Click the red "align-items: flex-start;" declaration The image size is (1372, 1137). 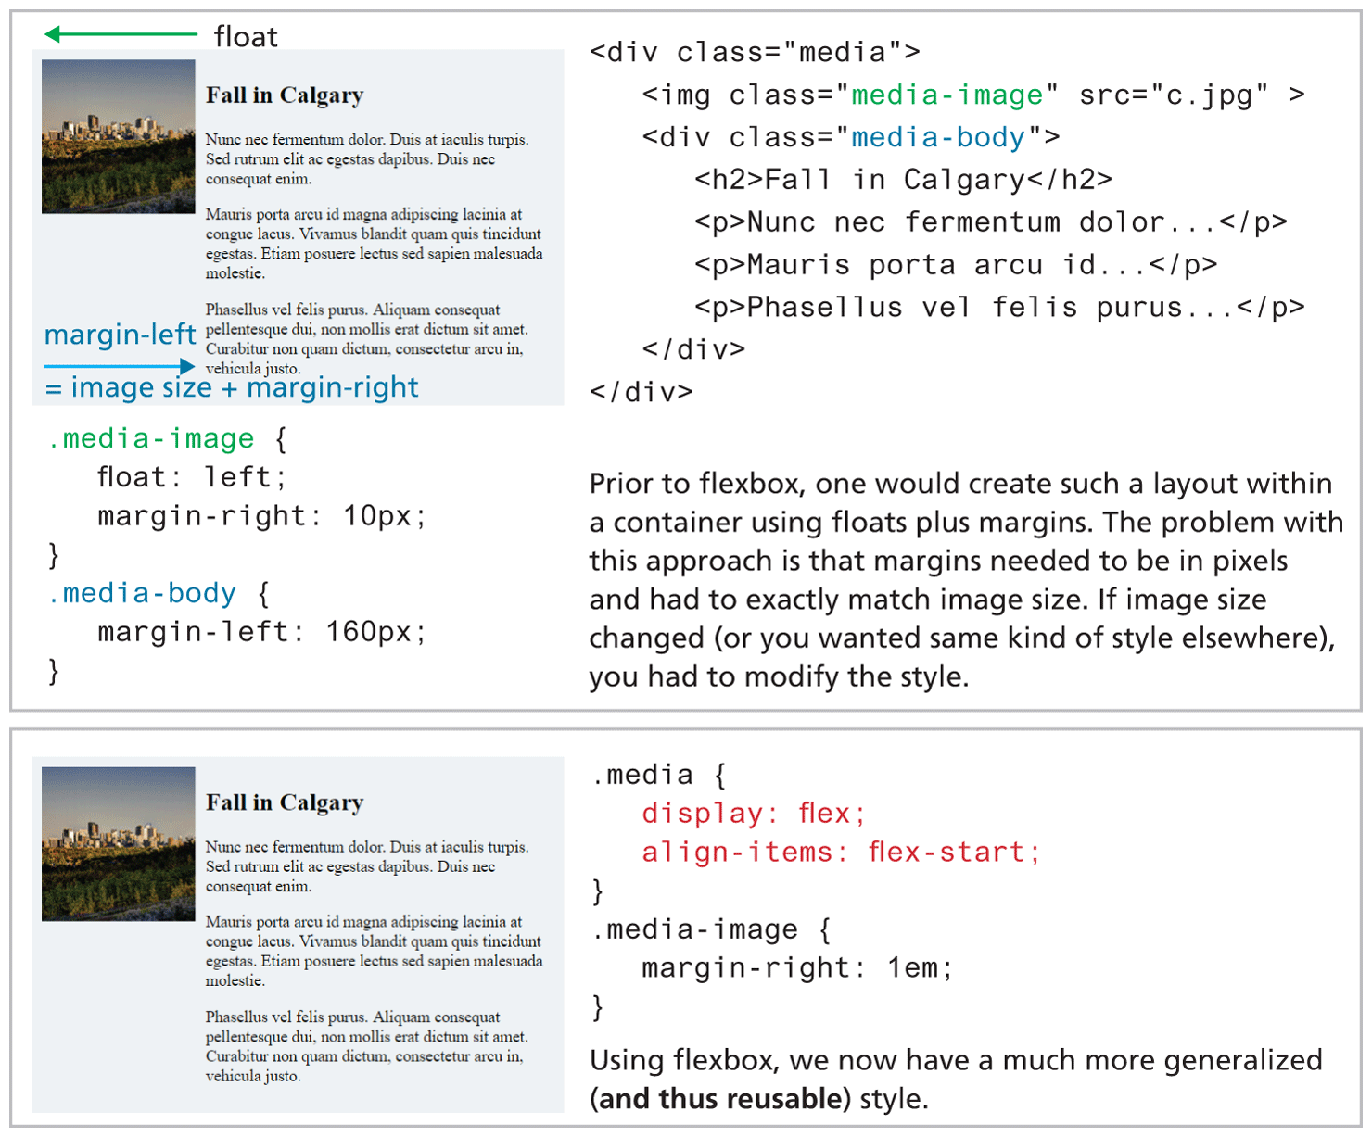coord(841,853)
